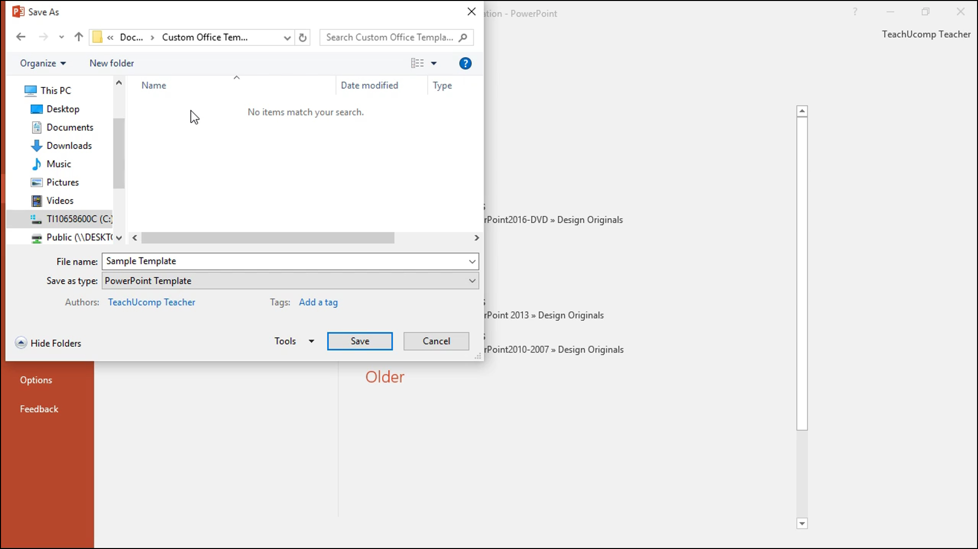
Task: Expand the File name dropdown
Action: 472,260
